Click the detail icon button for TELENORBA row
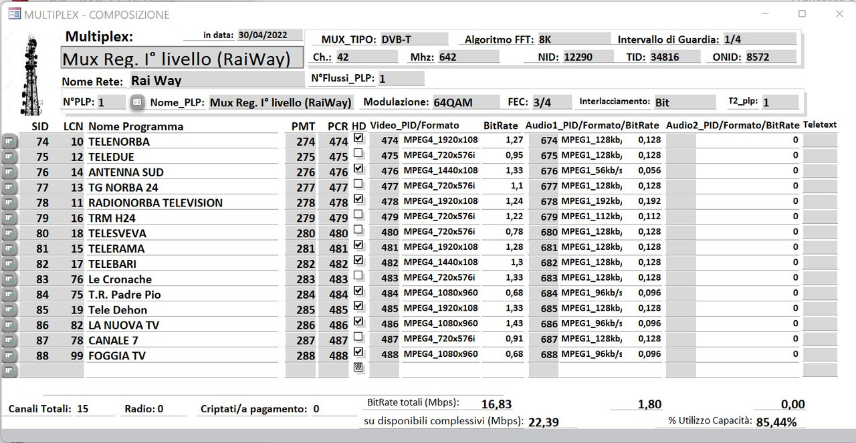 point(9,141)
